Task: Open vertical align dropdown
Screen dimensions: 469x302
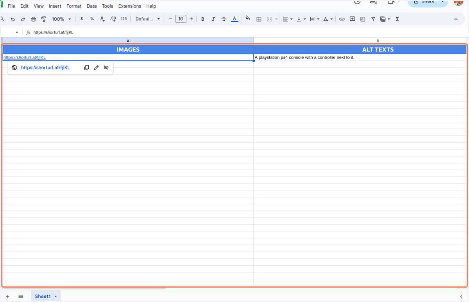Action: tap(301, 19)
